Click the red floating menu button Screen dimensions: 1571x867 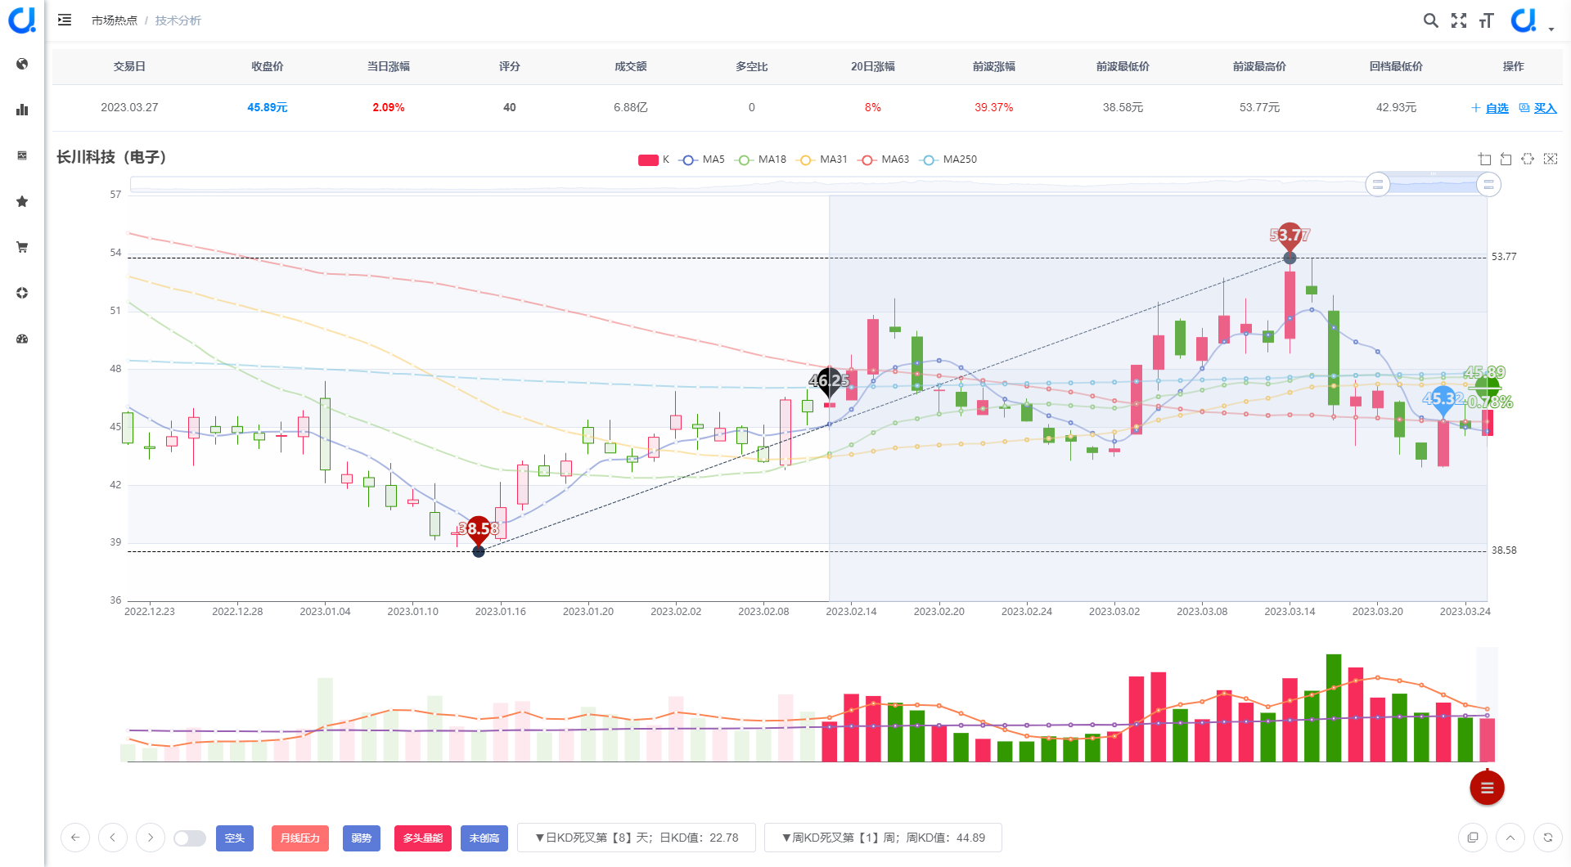(x=1487, y=788)
